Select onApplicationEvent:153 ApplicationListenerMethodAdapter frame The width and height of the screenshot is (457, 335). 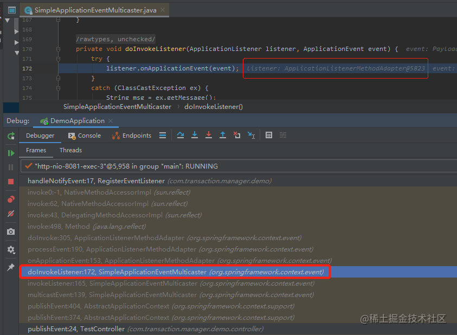click(x=238, y=261)
